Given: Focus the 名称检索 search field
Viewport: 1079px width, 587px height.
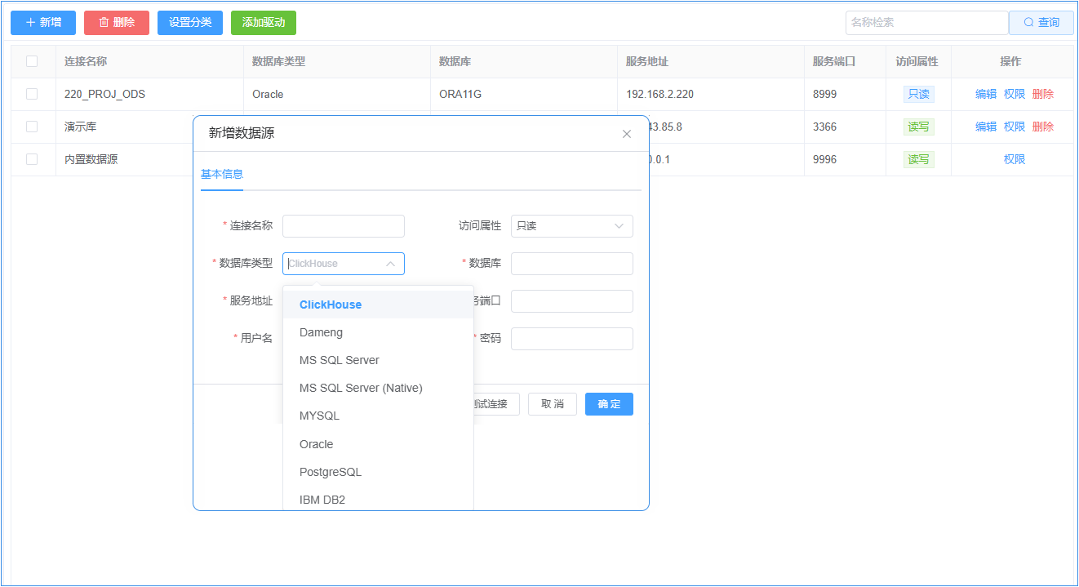Looking at the screenshot, I should 927,23.
